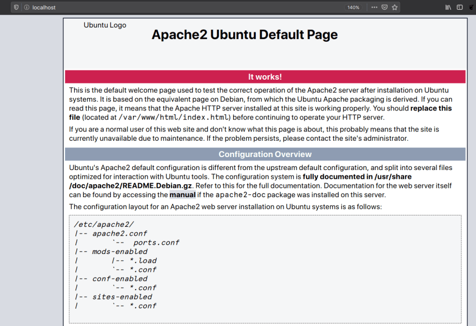The image size is (476, 326).
Task: Follow the manual link
Action: (182, 195)
